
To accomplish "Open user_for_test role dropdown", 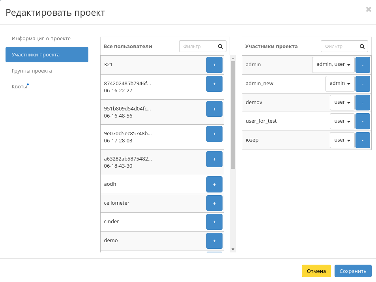I will [x=342, y=121].
